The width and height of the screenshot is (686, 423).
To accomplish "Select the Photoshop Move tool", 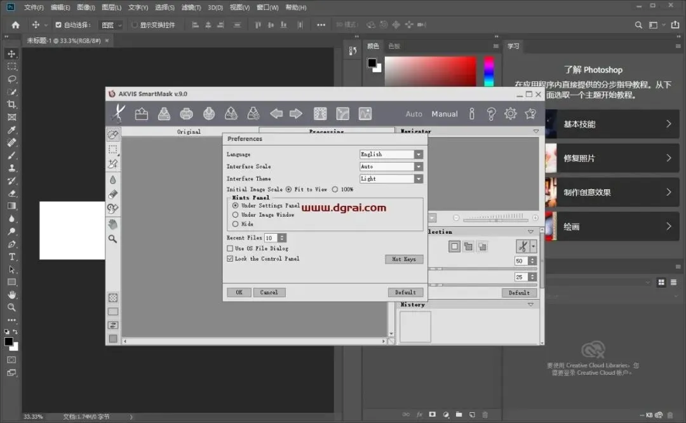I will [12, 54].
